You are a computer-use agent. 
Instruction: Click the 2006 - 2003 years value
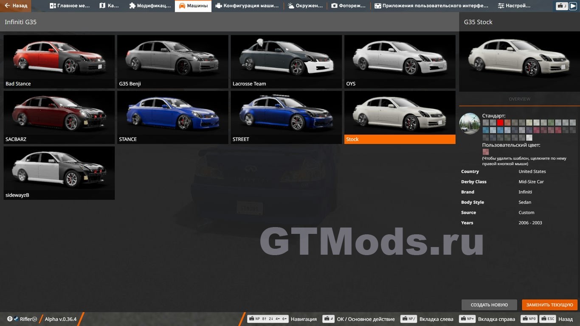pos(530,223)
